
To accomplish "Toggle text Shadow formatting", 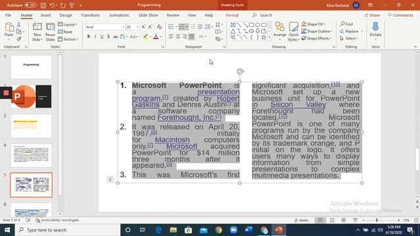I will (x=108, y=37).
